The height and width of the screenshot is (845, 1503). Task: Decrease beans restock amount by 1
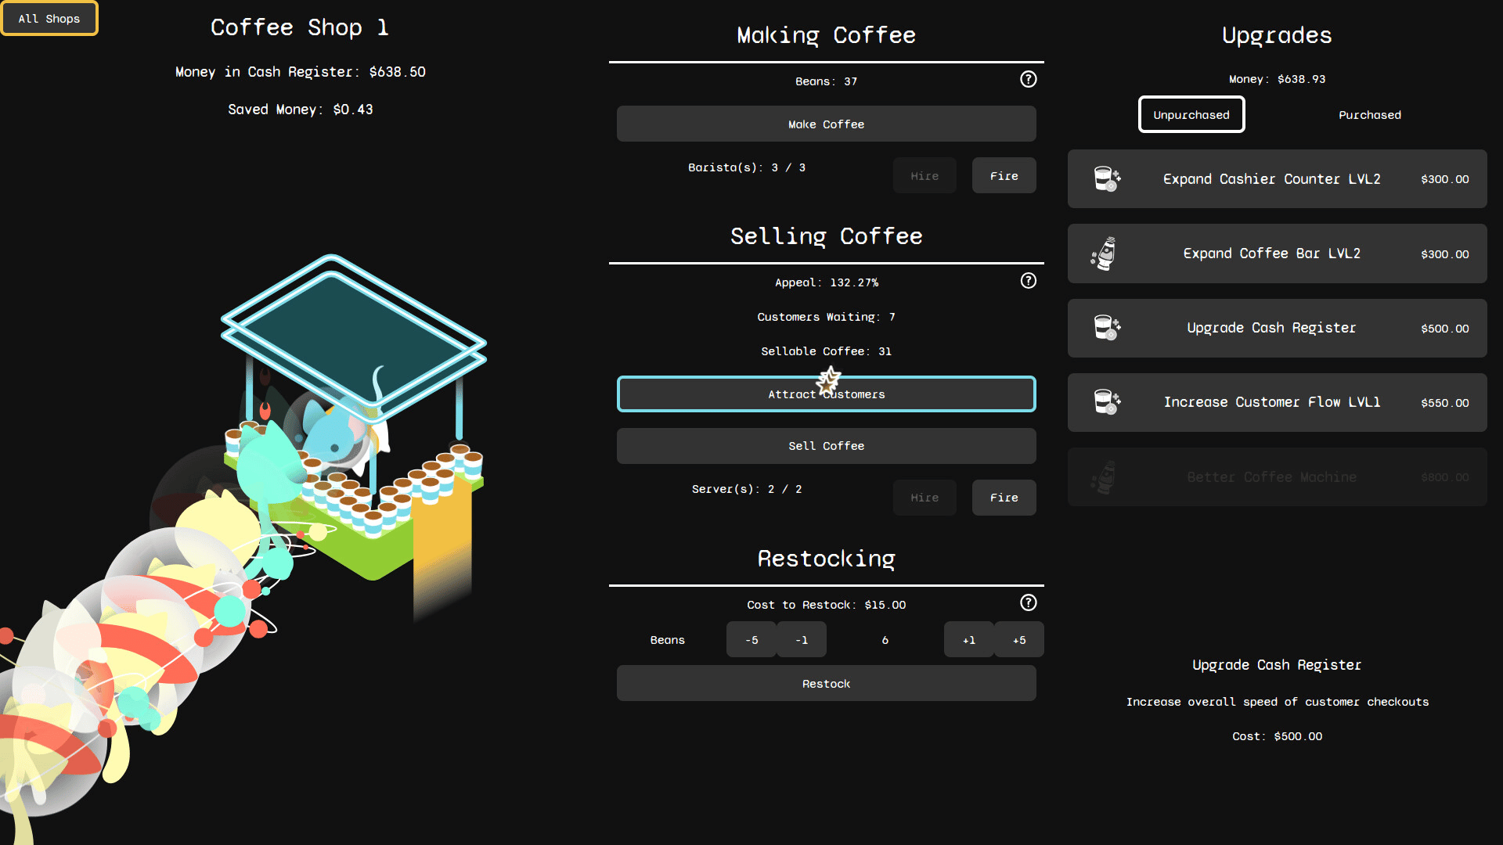[x=802, y=640]
